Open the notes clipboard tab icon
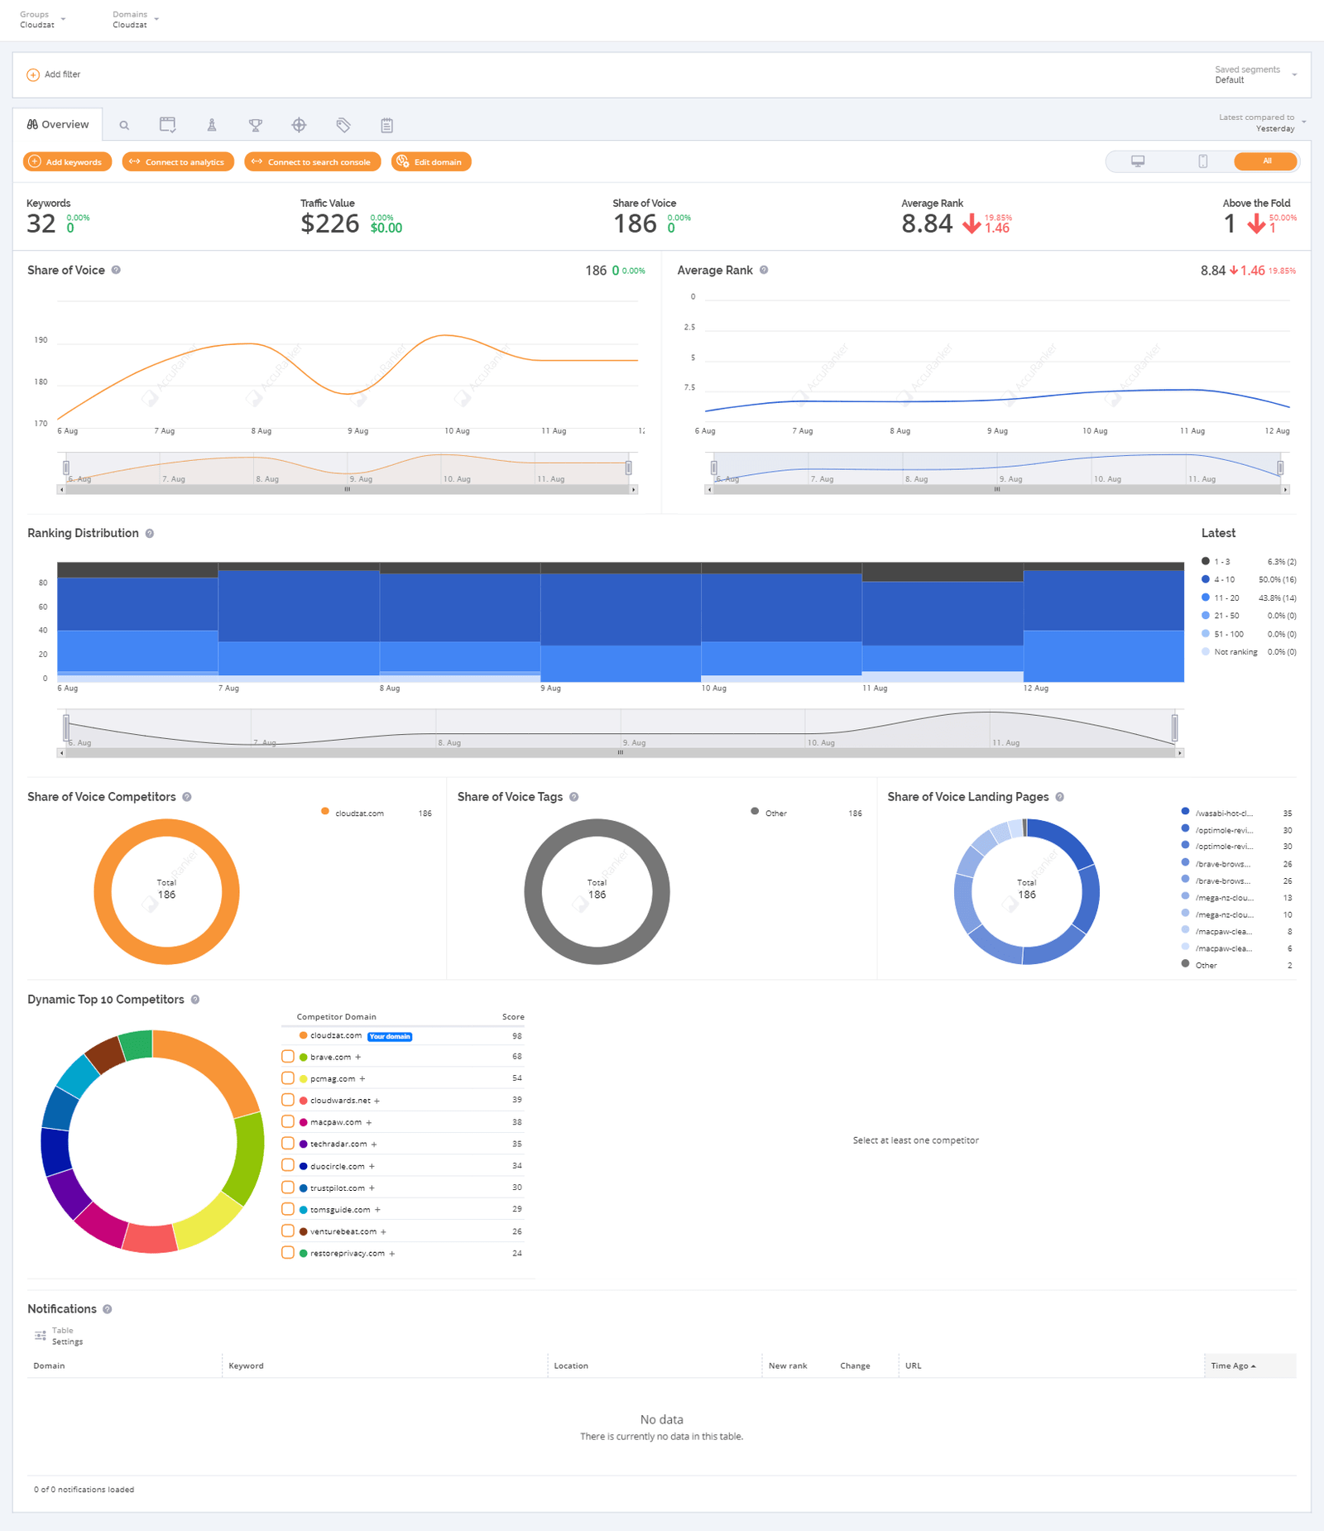The image size is (1324, 1531). pyautogui.click(x=386, y=125)
